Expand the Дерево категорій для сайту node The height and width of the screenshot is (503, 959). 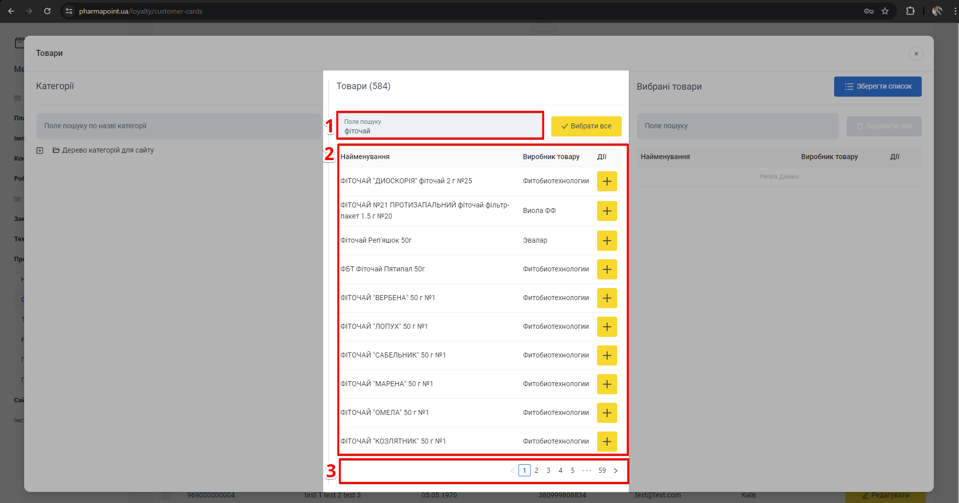pyautogui.click(x=40, y=151)
